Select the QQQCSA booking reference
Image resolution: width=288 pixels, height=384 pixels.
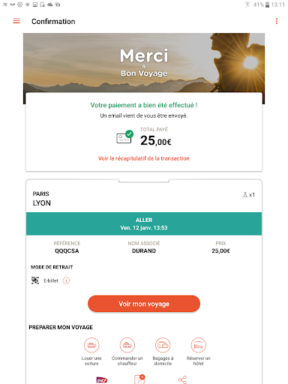coord(67,250)
